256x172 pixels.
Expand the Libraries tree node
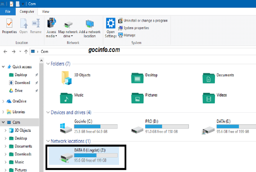pos(3,112)
